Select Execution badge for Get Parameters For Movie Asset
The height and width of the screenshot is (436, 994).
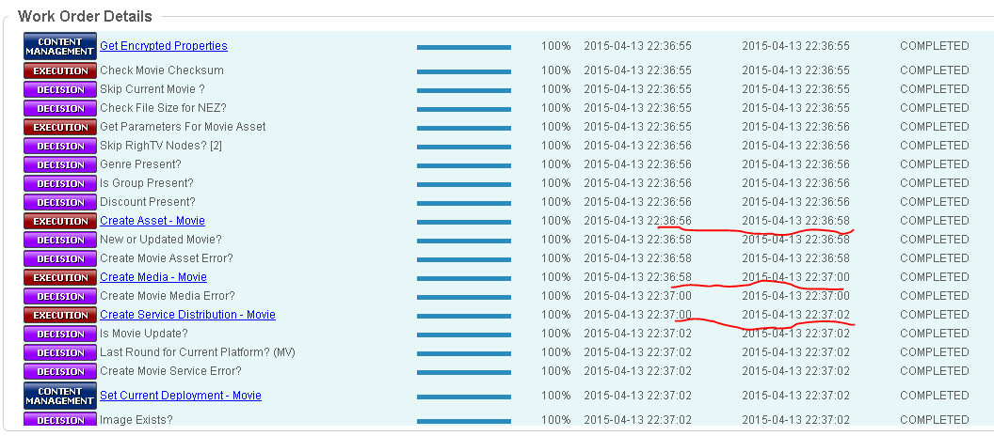tap(60, 127)
